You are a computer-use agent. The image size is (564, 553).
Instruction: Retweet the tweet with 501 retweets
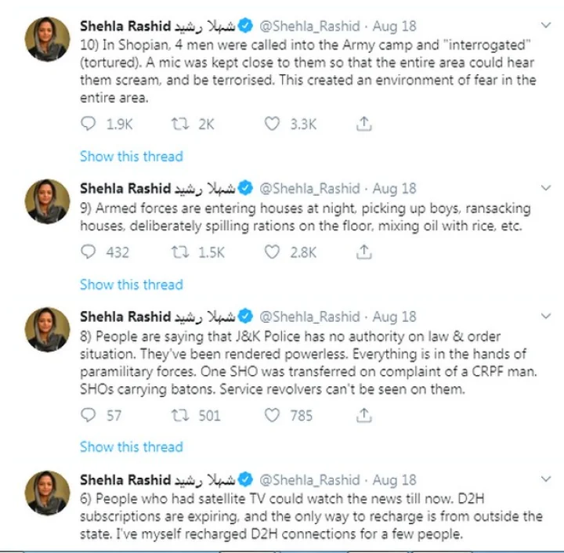(180, 416)
